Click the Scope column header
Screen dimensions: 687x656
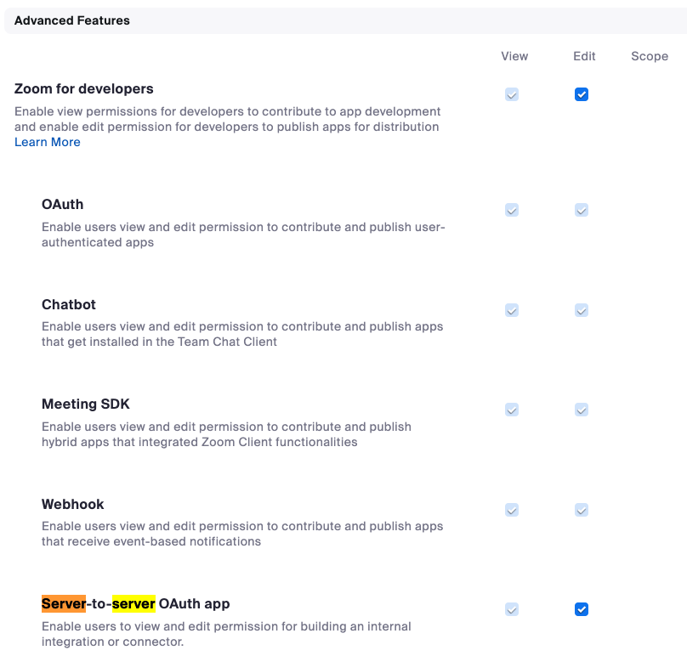[x=650, y=56]
